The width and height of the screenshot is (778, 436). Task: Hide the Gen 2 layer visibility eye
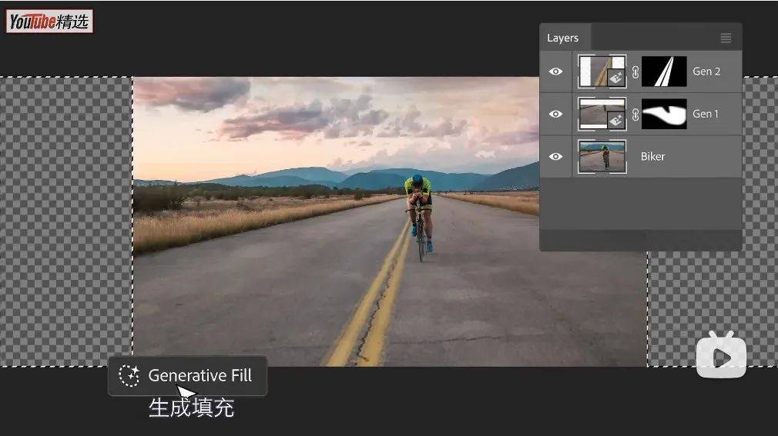[x=555, y=72]
